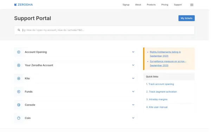Screen dimensions: 211x132
Task: Click the Support Portal heading
Action: tap(33, 18)
